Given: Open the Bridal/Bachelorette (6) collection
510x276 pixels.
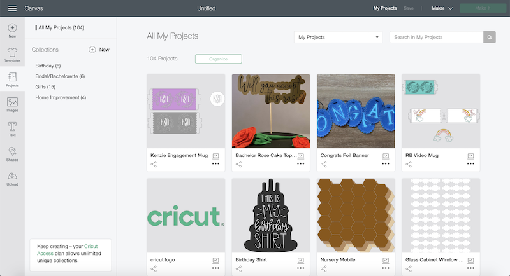Looking at the screenshot, I should [x=60, y=76].
